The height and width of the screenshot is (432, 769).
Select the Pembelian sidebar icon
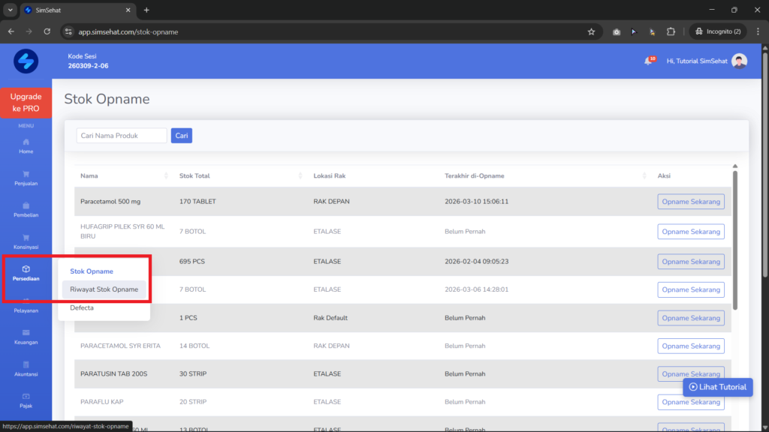coord(26,205)
